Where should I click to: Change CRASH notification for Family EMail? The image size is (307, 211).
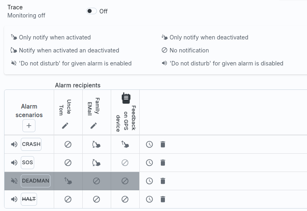[x=96, y=144]
